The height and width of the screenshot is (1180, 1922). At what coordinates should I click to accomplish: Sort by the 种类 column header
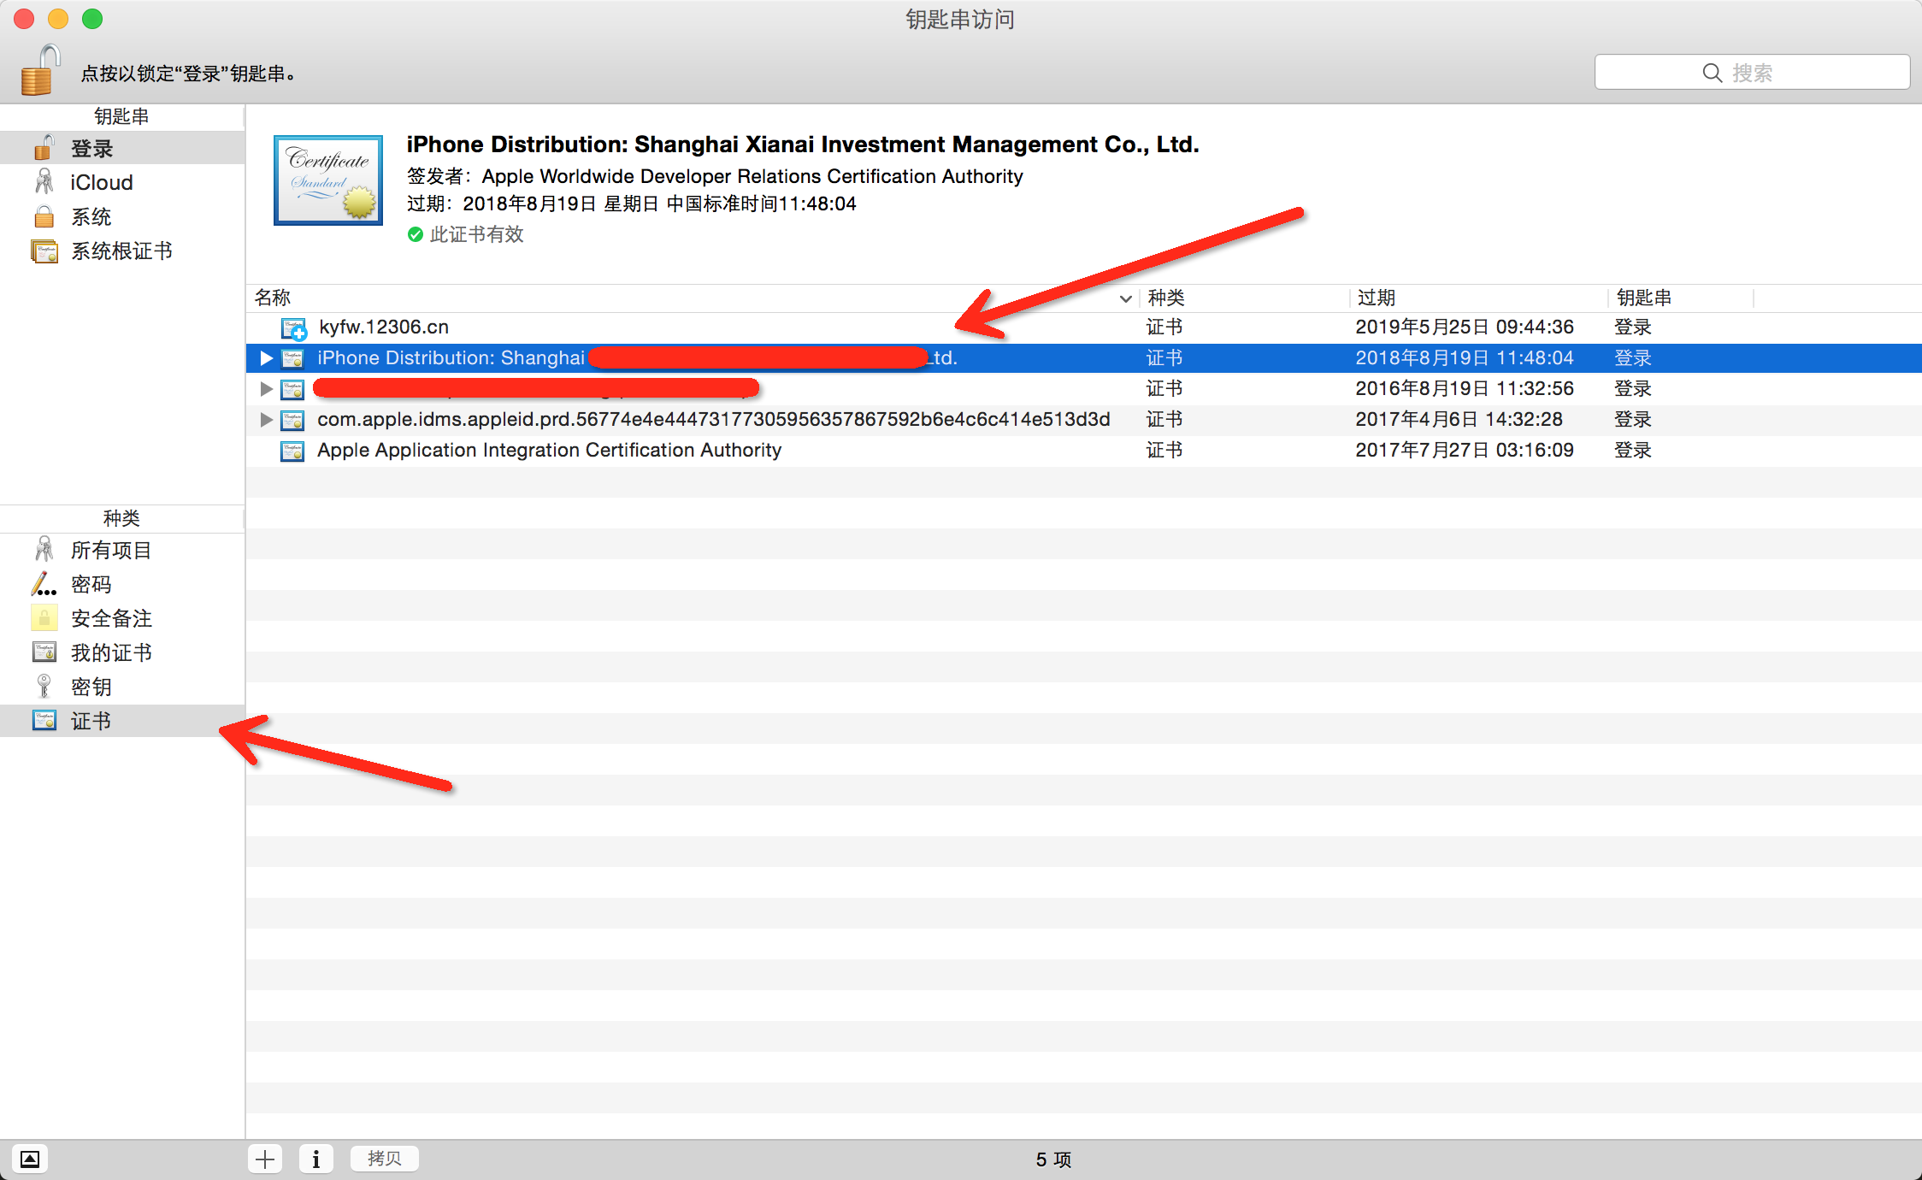(x=1245, y=298)
